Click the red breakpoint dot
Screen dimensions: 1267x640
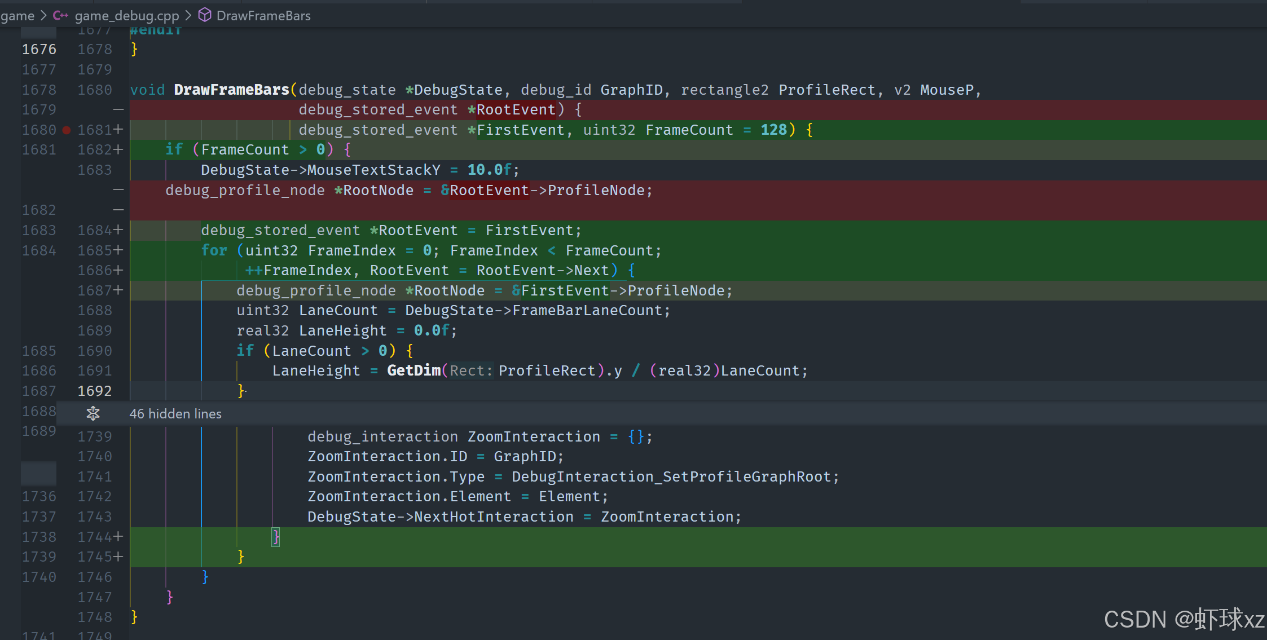pos(67,130)
